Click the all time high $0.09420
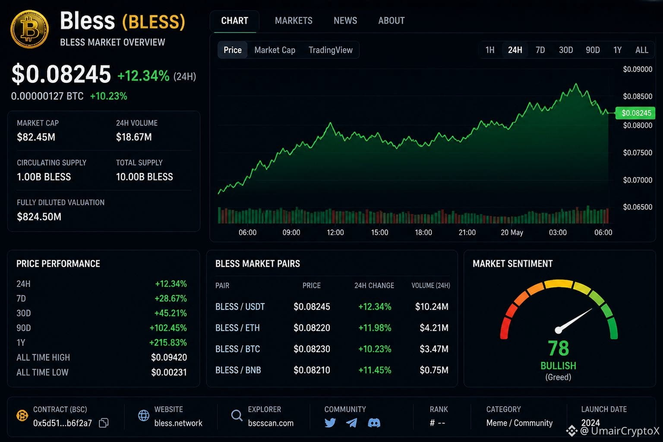This screenshot has width=663, height=442. 169,357
